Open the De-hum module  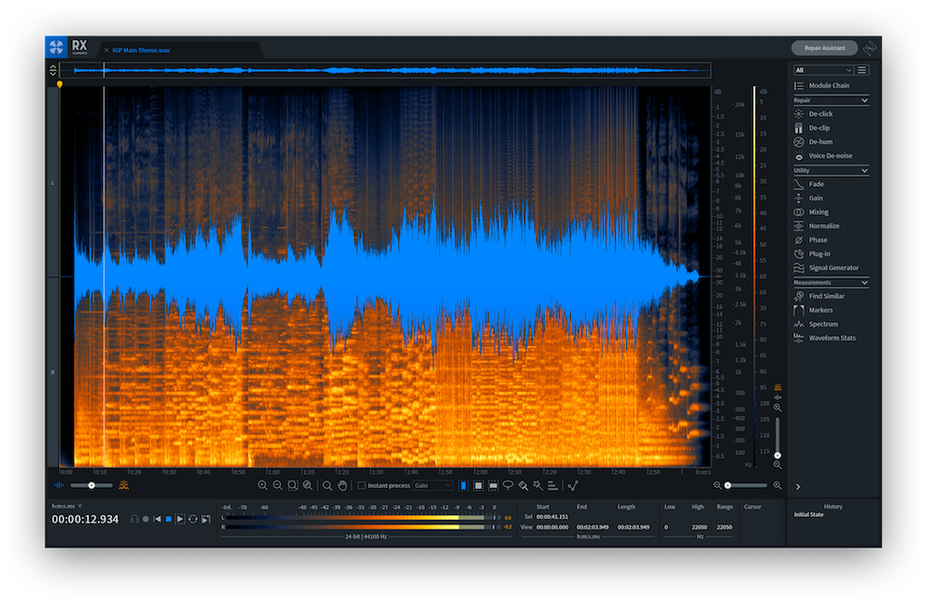[820, 142]
